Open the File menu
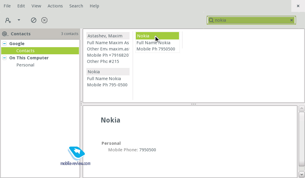The image size is (305, 178). coord(7,6)
